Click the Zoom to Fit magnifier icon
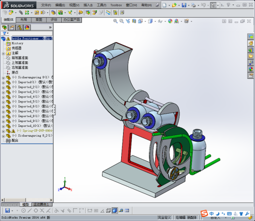The width and height of the screenshot is (255, 221). [115, 21]
